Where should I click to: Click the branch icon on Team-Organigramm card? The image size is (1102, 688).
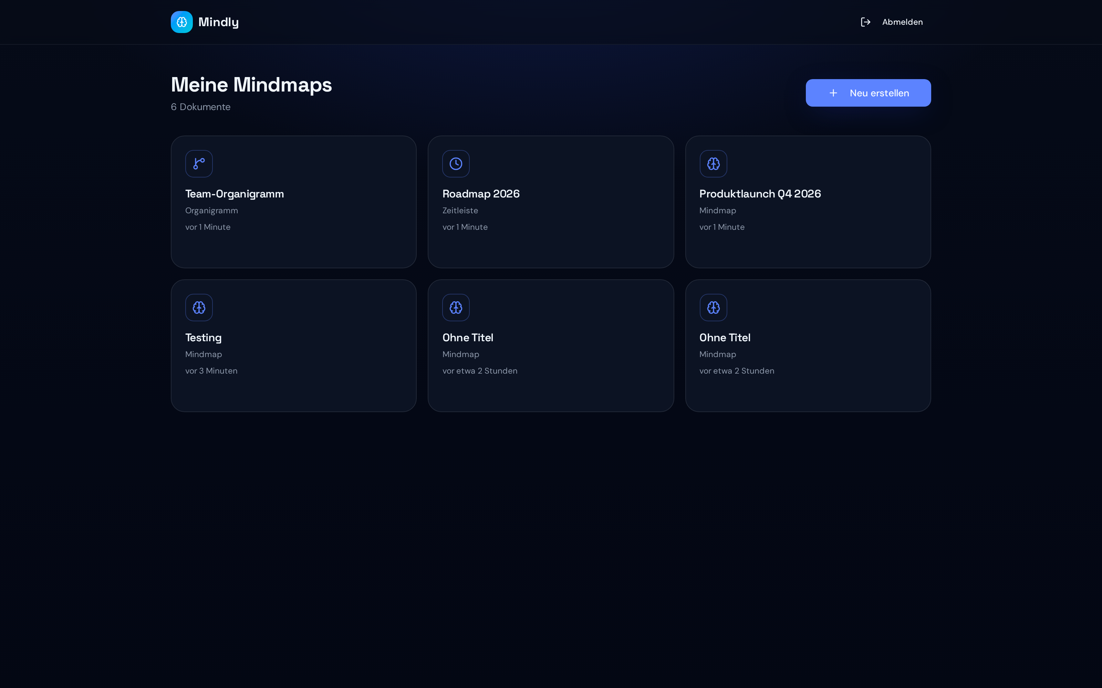coord(199,164)
